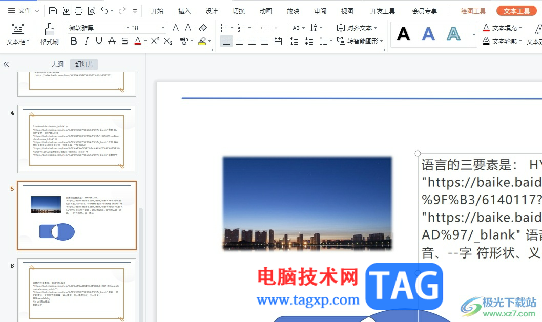Image resolution: width=542 pixels, height=322 pixels.
Task: Center align the text
Action: click(x=239, y=41)
